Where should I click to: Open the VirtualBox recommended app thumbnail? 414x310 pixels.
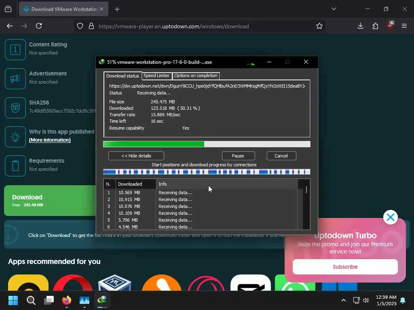coord(114,283)
